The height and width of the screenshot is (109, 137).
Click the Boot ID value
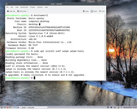(x=49, y=30)
